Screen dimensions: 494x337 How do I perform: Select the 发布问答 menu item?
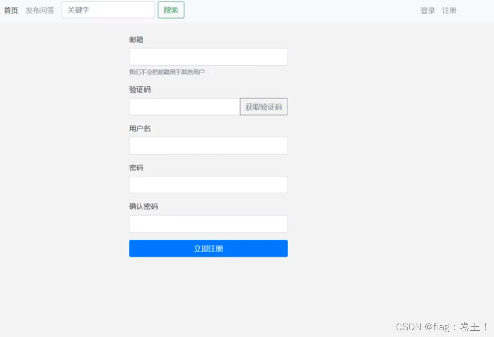(x=39, y=10)
